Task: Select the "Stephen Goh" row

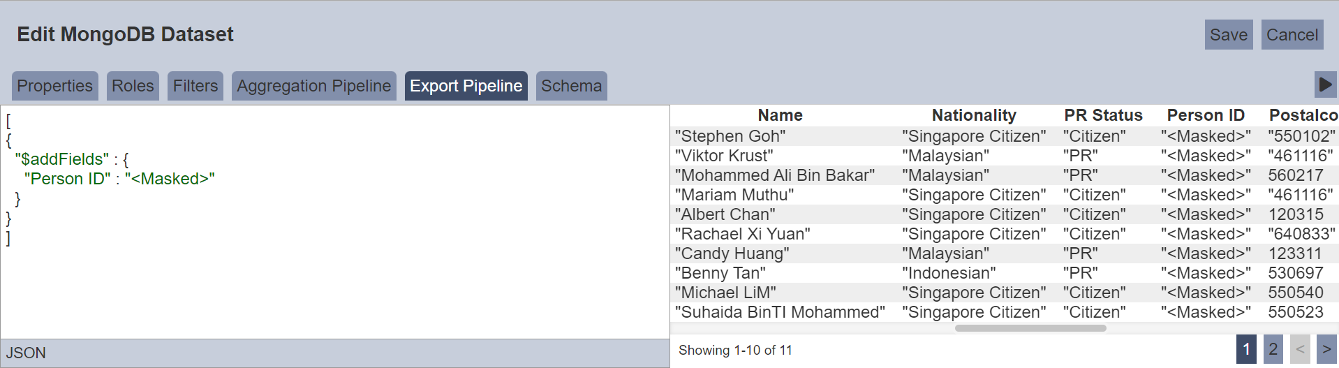Action: [730, 136]
